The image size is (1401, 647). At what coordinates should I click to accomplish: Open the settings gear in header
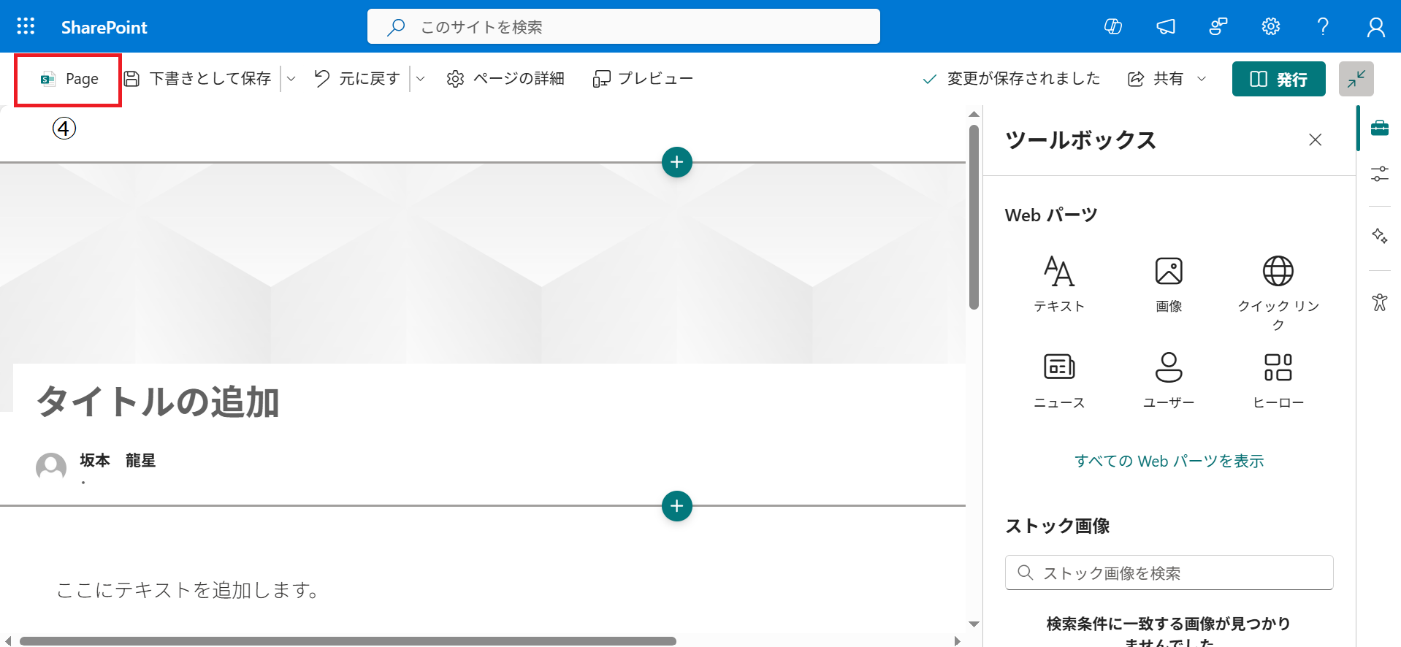(1270, 27)
